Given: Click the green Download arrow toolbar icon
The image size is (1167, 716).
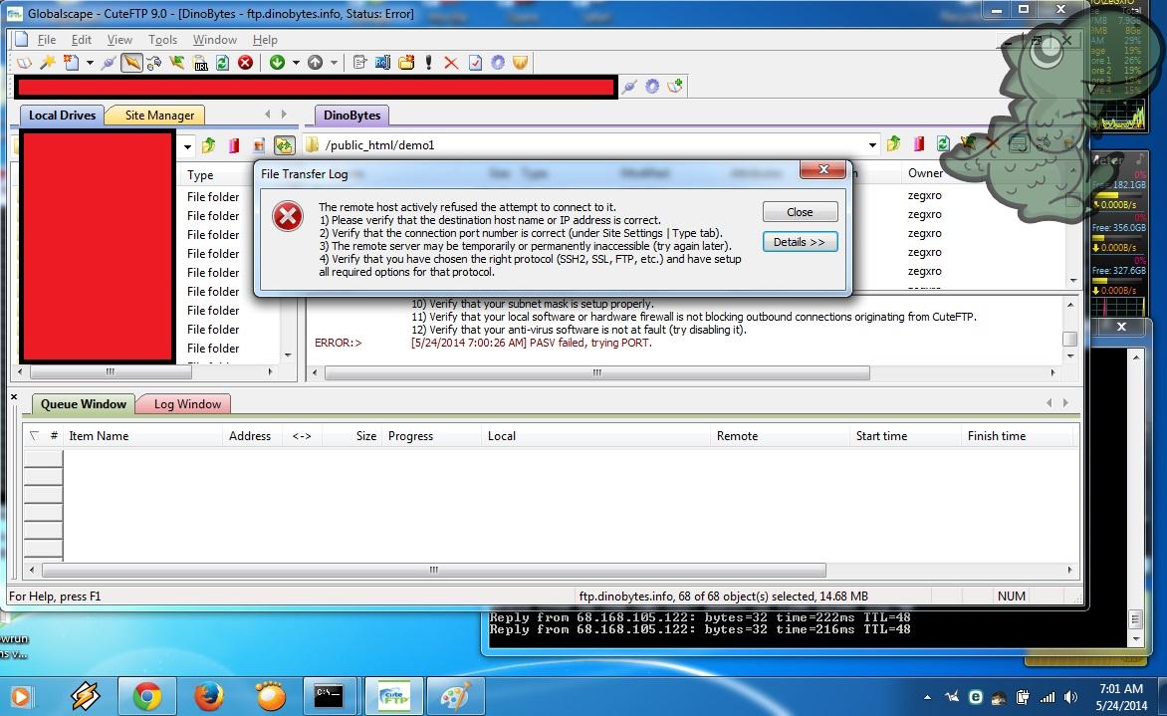Looking at the screenshot, I should click(x=277, y=63).
